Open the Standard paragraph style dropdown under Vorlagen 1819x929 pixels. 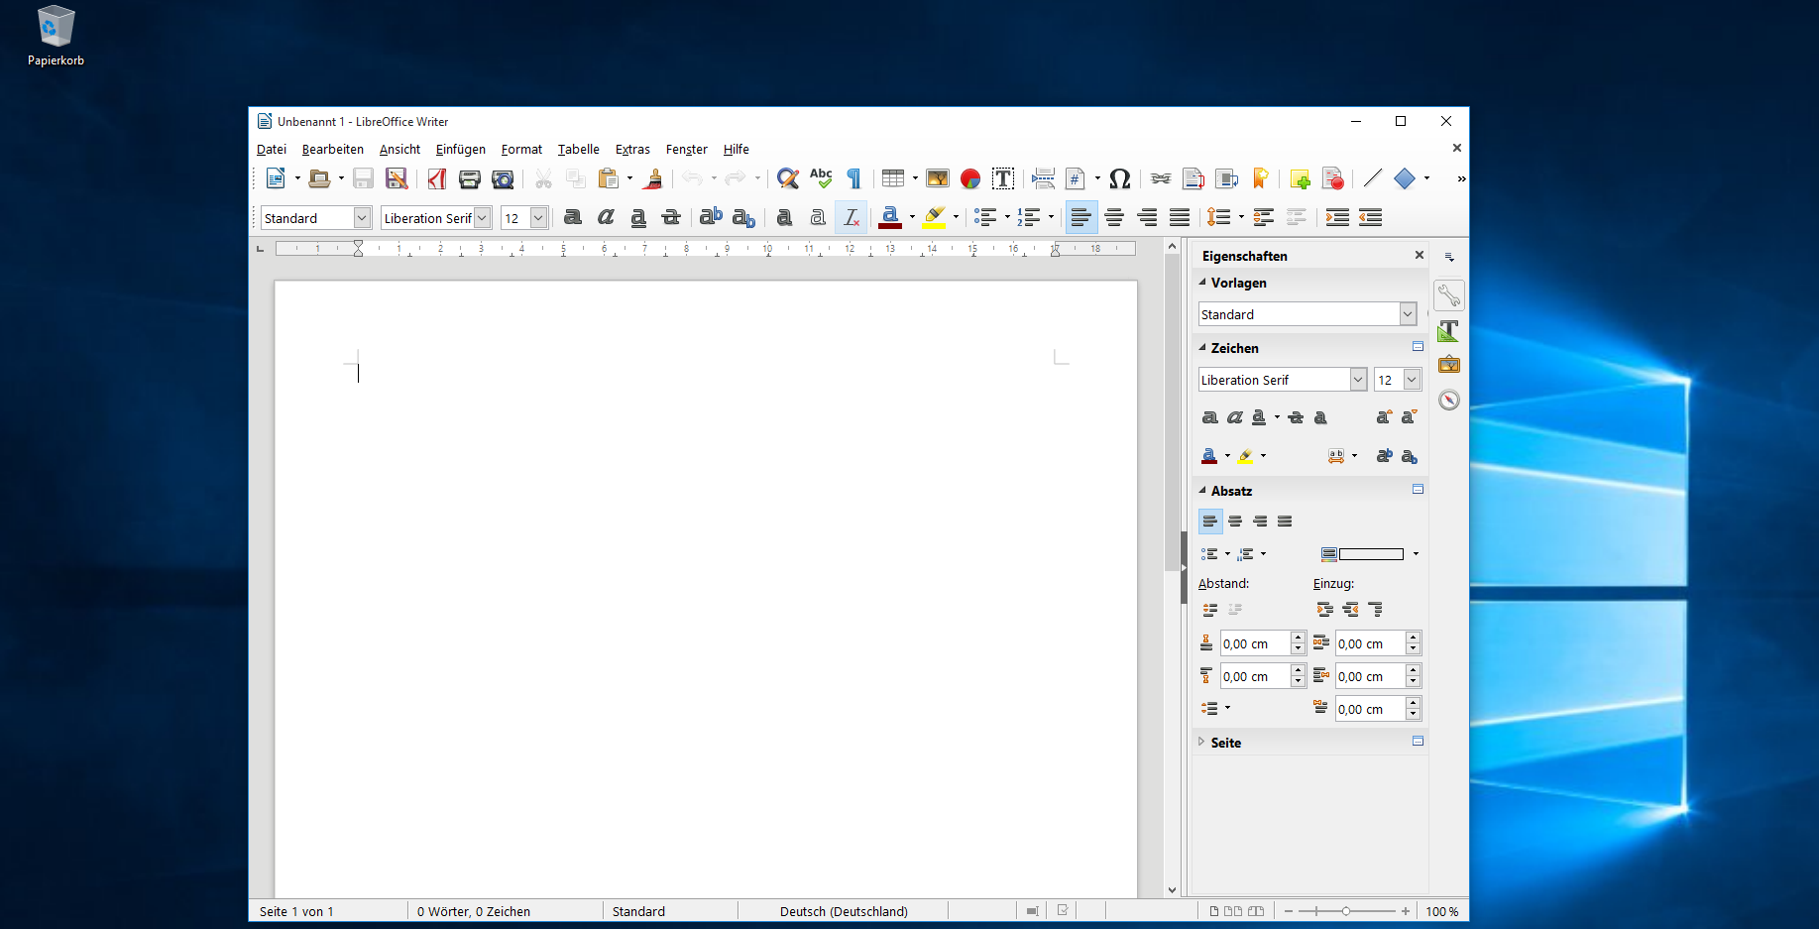pyautogui.click(x=1407, y=314)
